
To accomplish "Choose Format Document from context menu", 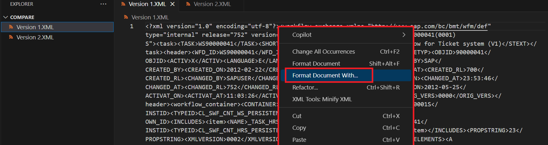I will 316,64.
